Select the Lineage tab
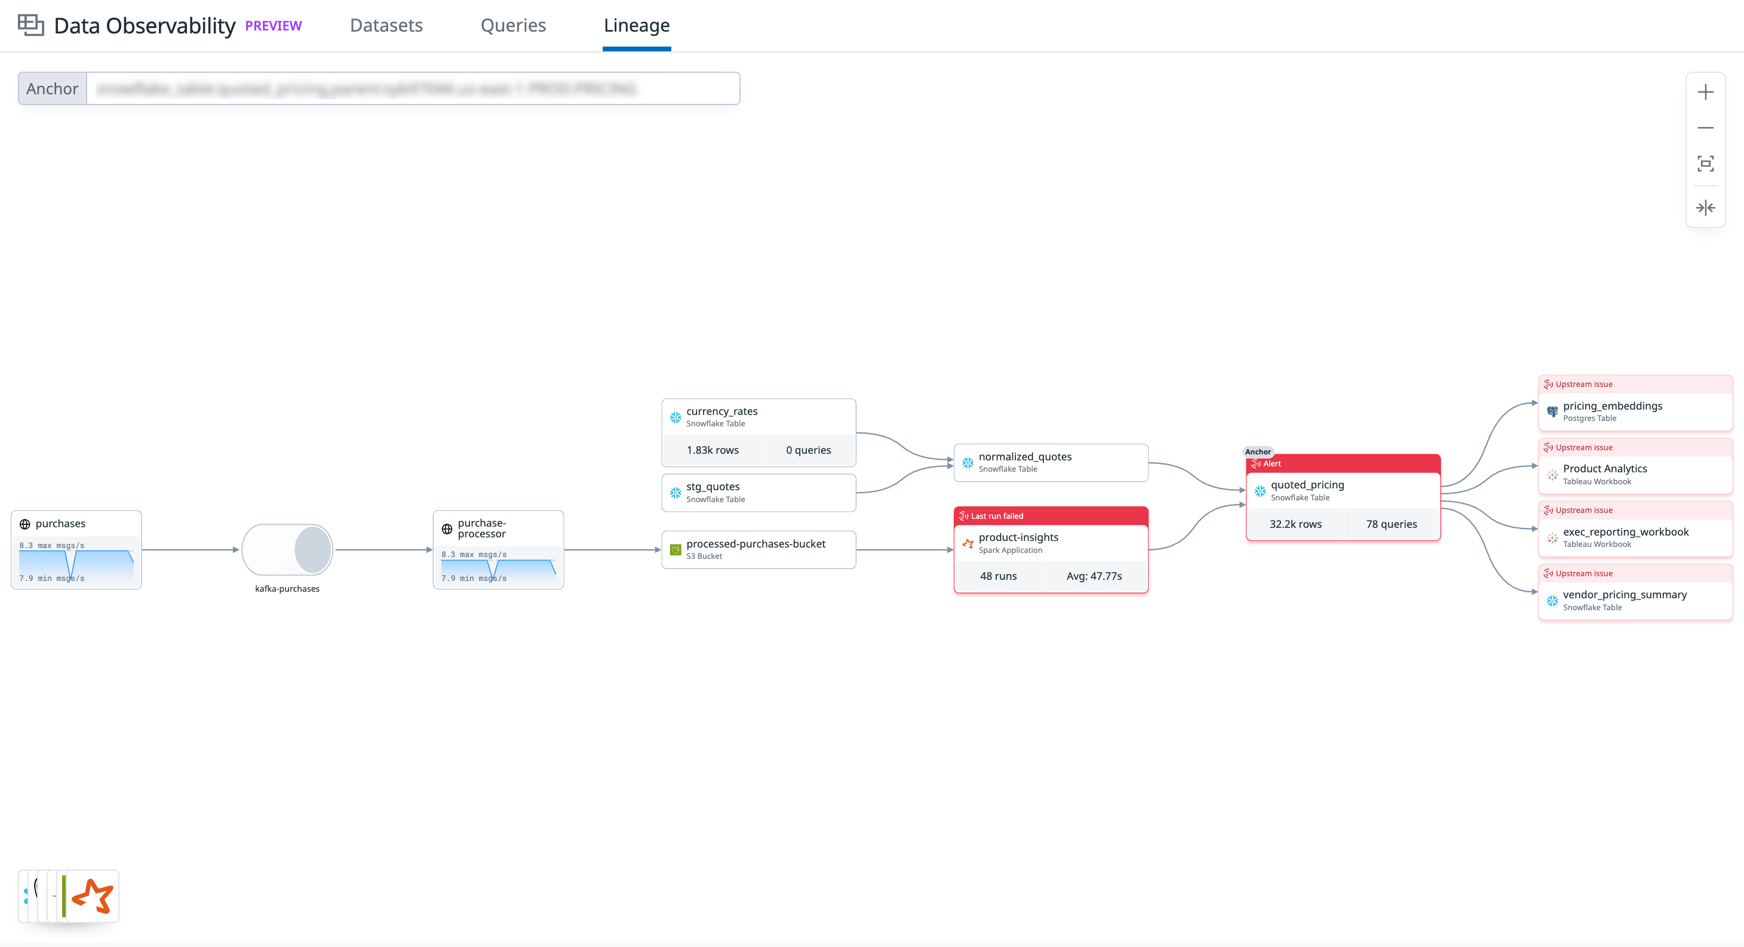This screenshot has width=1744, height=947. pos(637,25)
